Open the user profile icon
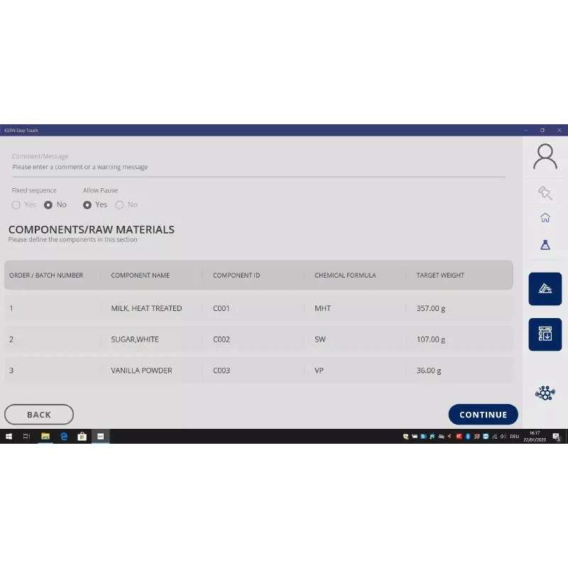The height and width of the screenshot is (568, 568). 545,156
